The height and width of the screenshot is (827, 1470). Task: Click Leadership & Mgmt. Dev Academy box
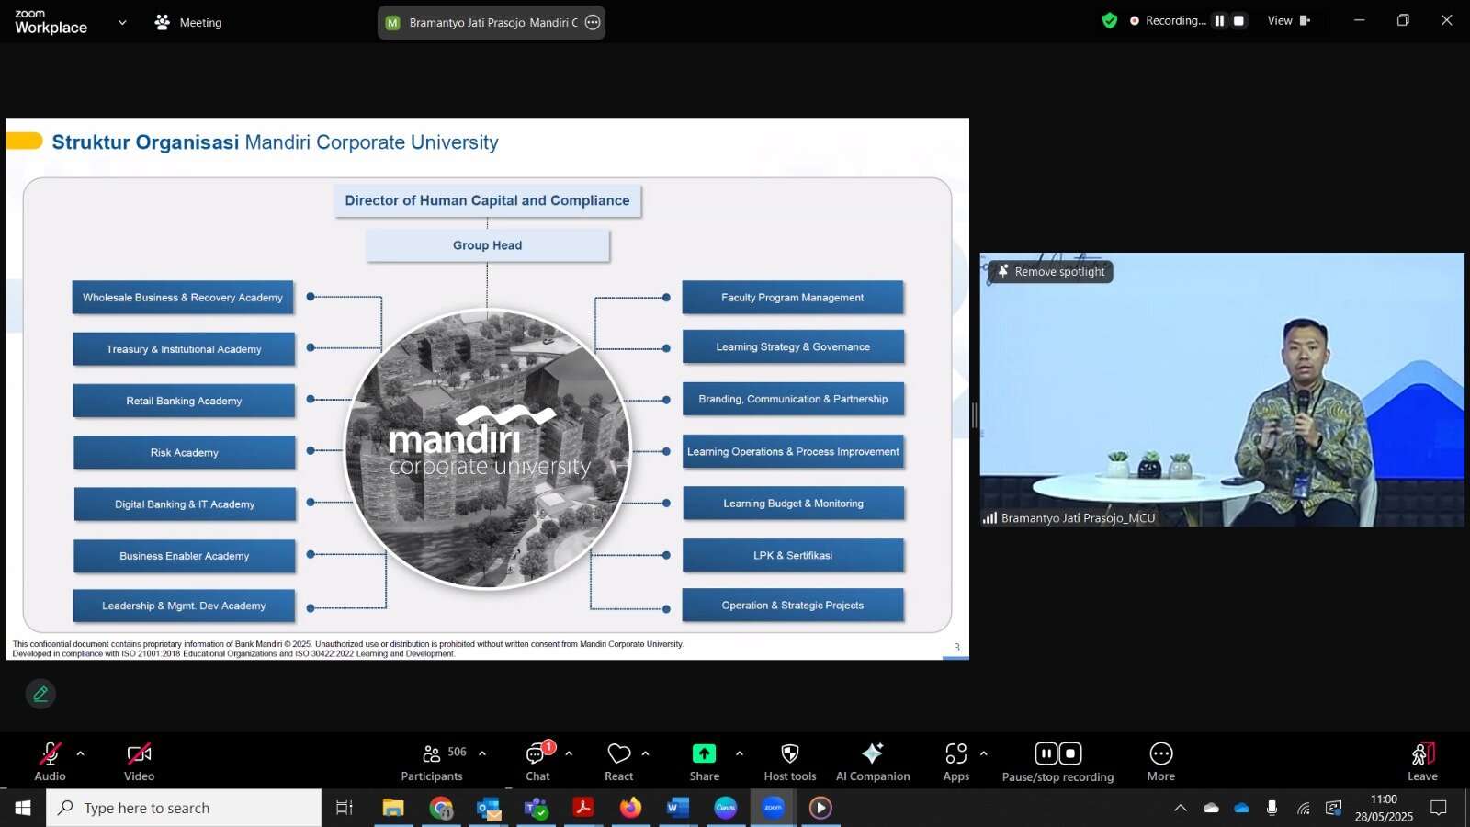(x=184, y=606)
